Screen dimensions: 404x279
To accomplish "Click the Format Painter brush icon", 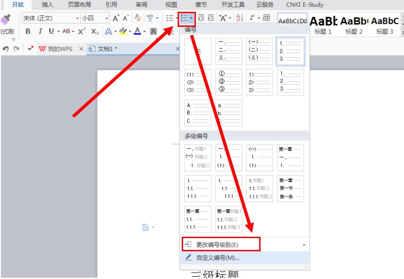I will [x=5, y=20].
